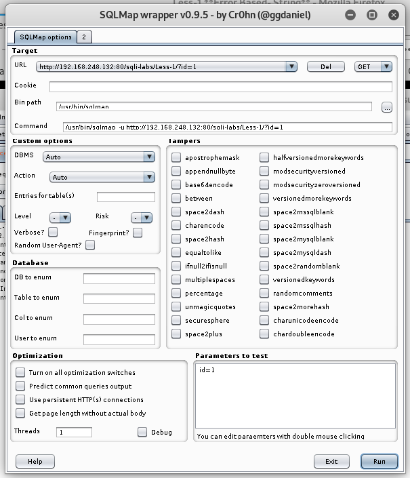This screenshot has height=478, width=410.
Task: Enable Get page length without actual body
Action: (20, 413)
